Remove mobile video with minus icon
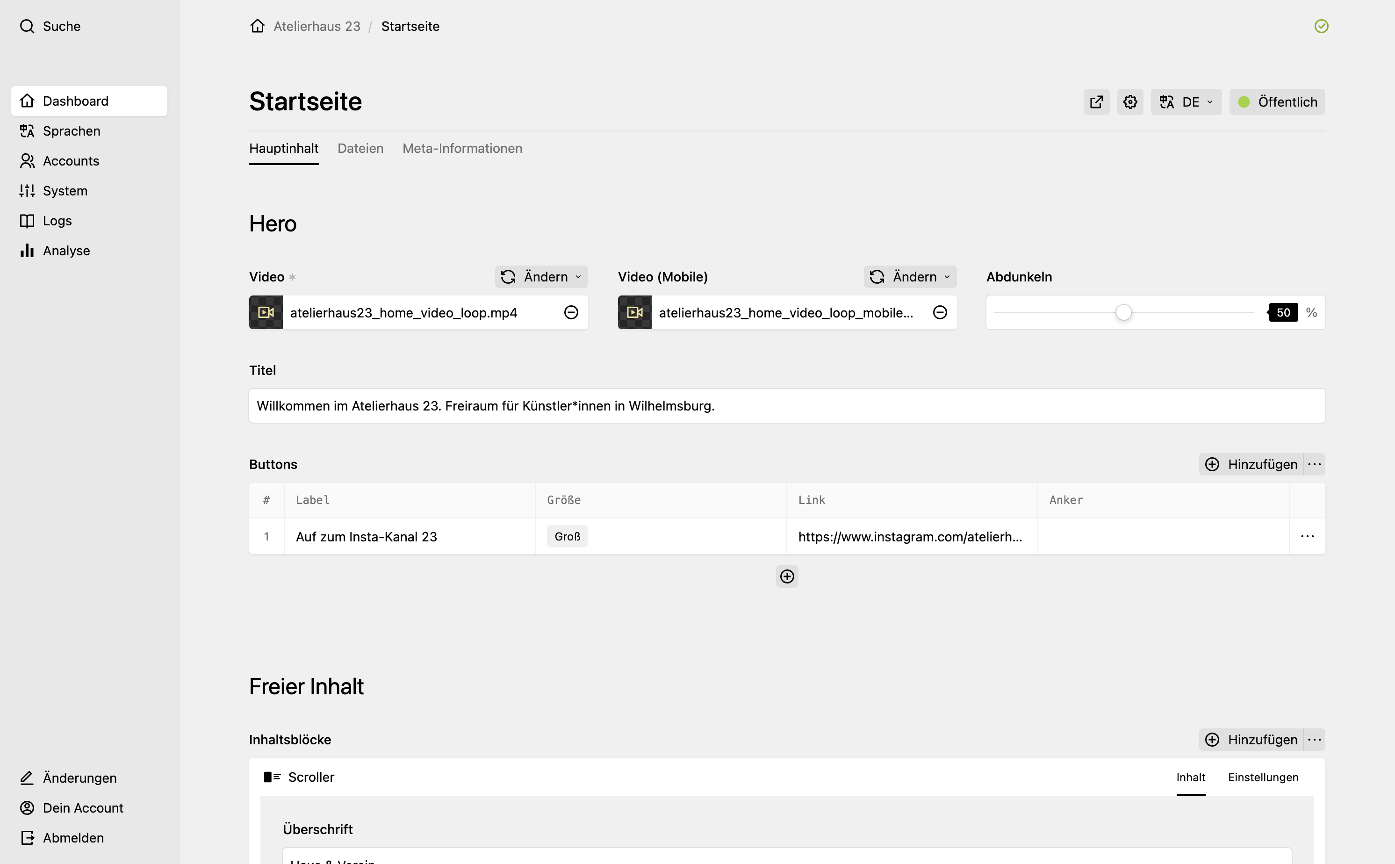This screenshot has height=864, width=1395. [940, 312]
